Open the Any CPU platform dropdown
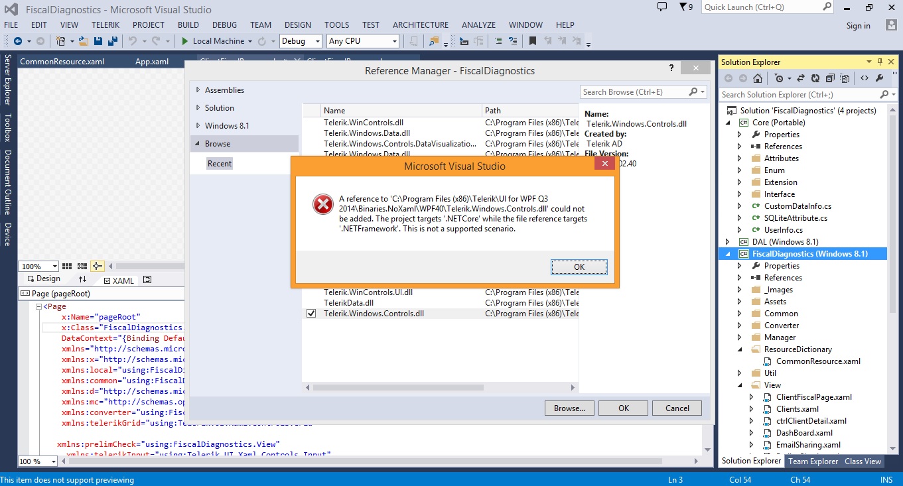 [363, 41]
